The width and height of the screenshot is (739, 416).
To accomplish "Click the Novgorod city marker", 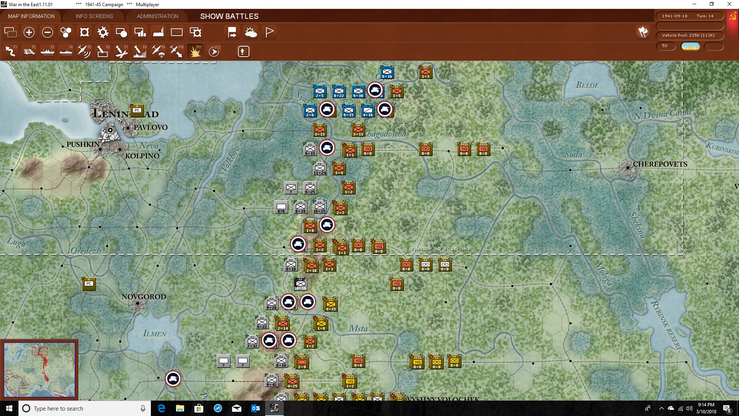I will [x=137, y=304].
